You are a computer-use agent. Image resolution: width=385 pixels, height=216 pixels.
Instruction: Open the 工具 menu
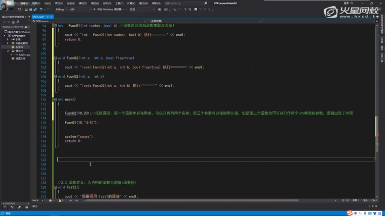point(119,3)
